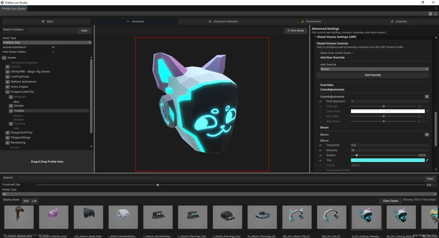This screenshot has width=439, height=238.
Task: Select the PolygonSciFiCity folder
Action: click(22, 132)
